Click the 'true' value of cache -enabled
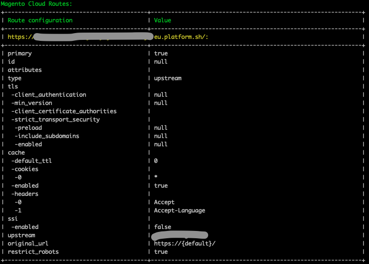The width and height of the screenshot is (369, 264). [x=161, y=186]
